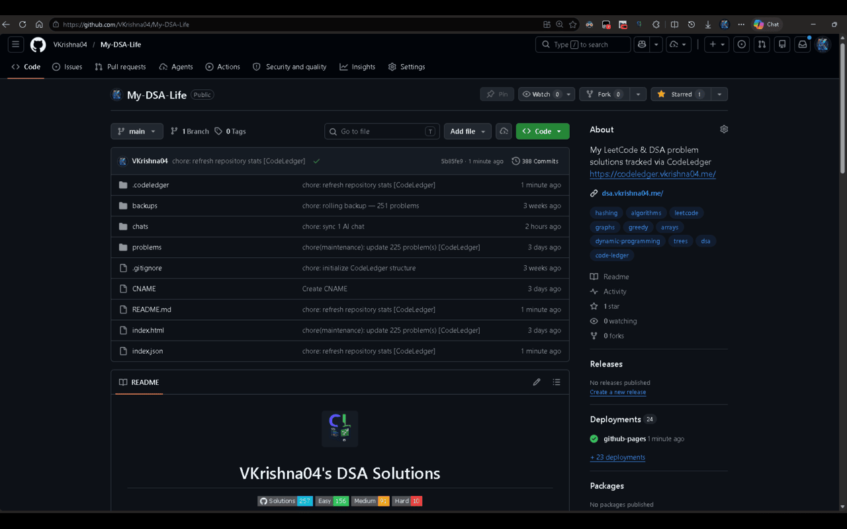Click the page vertical scrollbar
This screenshot has width=847, height=529.
coord(842,109)
